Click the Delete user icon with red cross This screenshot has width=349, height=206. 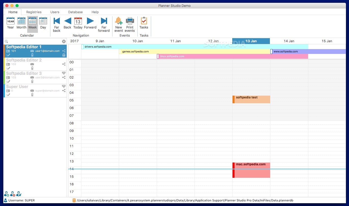(x=12, y=194)
